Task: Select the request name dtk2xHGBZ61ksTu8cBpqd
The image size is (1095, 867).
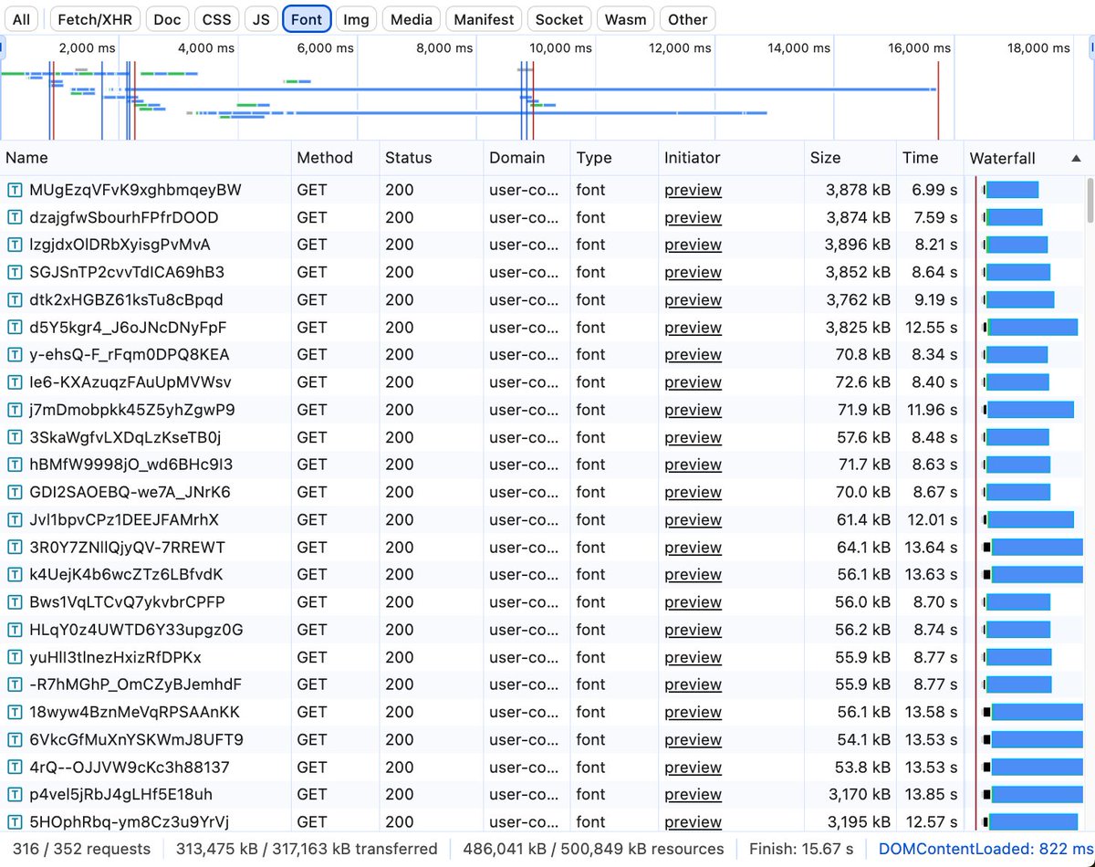Action: (x=126, y=299)
